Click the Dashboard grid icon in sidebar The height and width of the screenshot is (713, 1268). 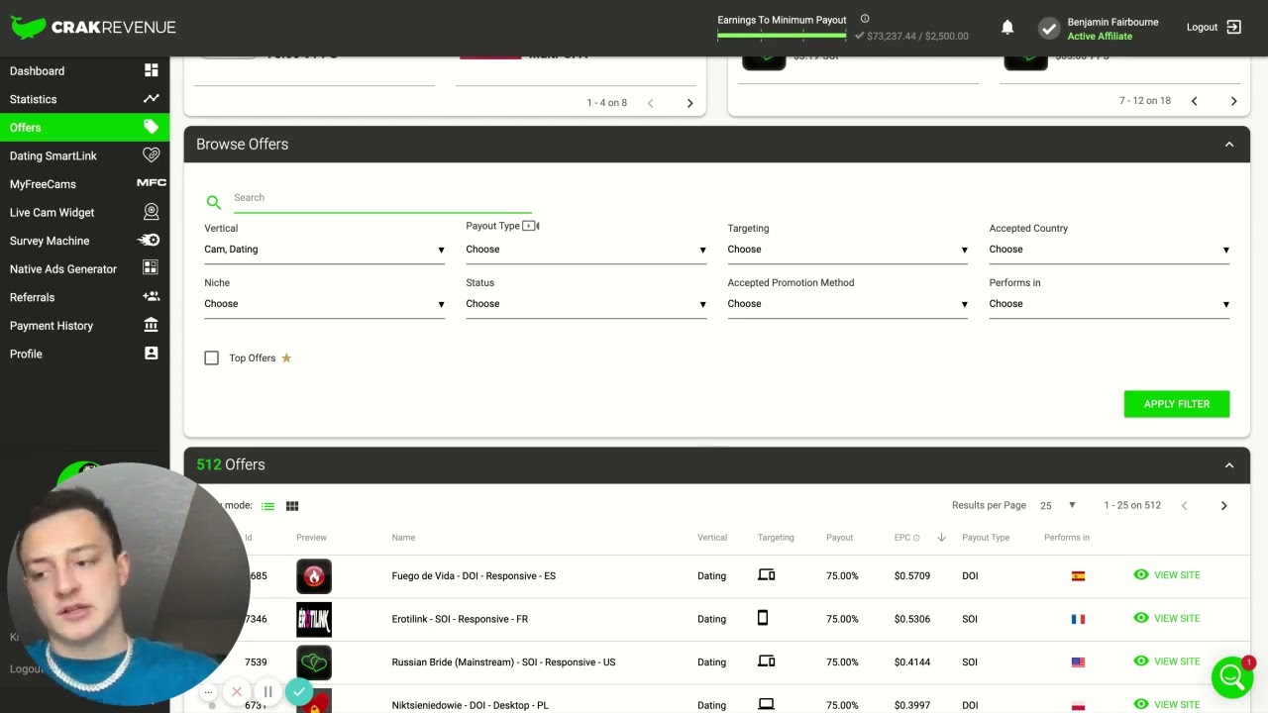point(151,70)
